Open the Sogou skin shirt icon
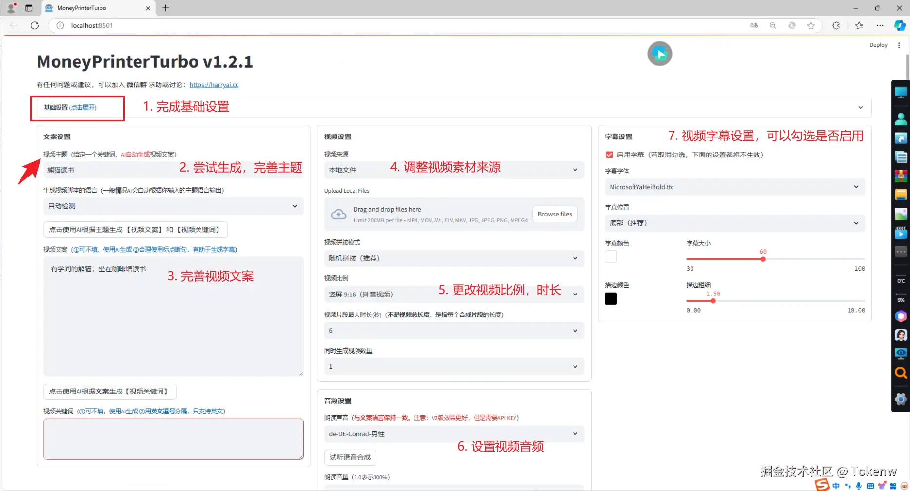The image size is (910, 491). coord(882,486)
